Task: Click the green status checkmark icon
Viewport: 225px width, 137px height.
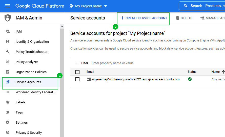Action: 190,79
